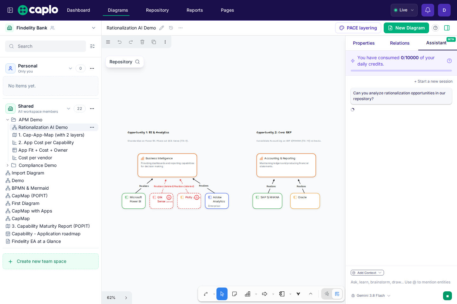Click the sidebar Search field
The width and height of the screenshot is (457, 304).
(45, 46)
